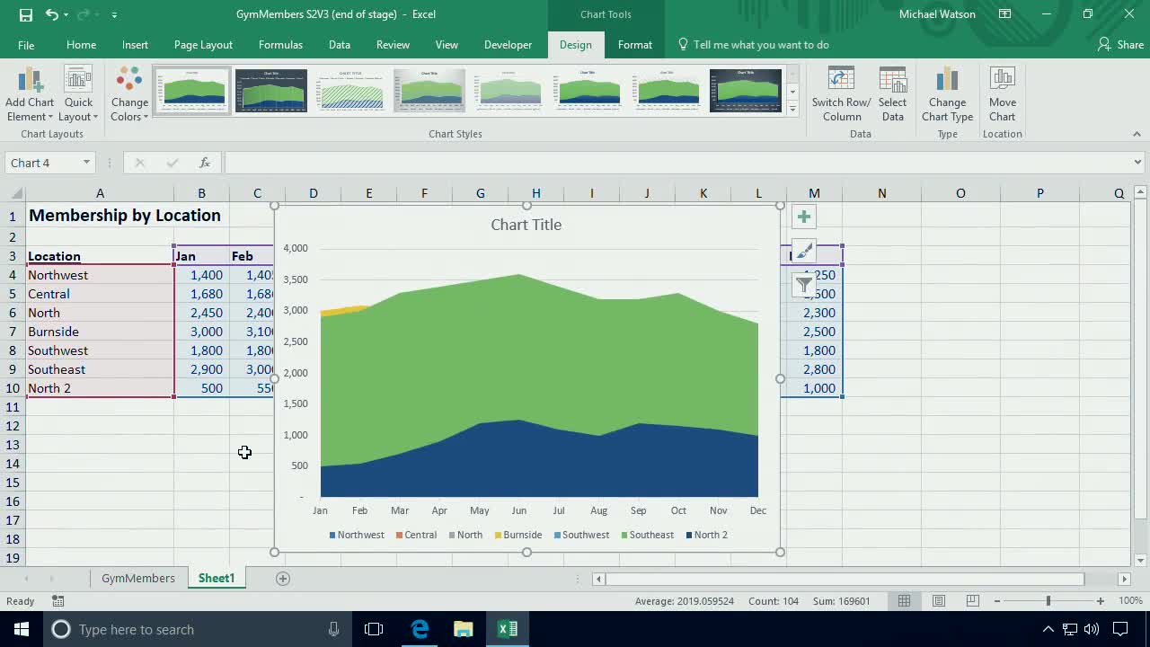Switch to the Format ribbon tab
Screen dimensions: 1150x647
click(635, 44)
